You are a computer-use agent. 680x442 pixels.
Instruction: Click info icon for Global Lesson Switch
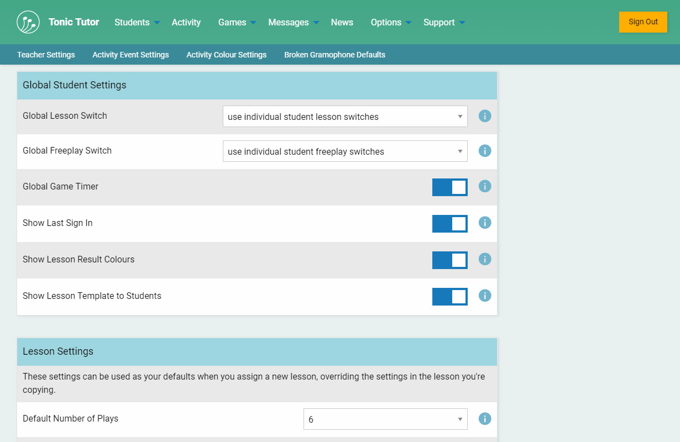(485, 116)
